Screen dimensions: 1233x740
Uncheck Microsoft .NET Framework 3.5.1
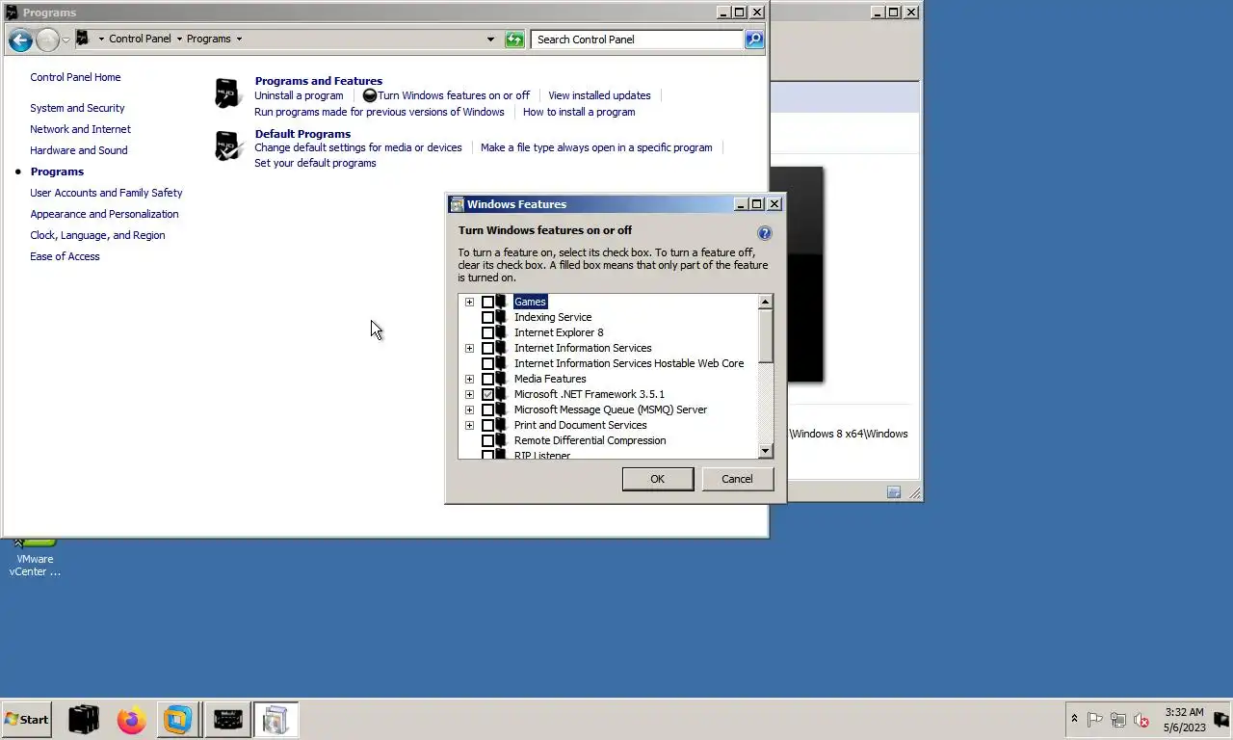tap(487, 394)
